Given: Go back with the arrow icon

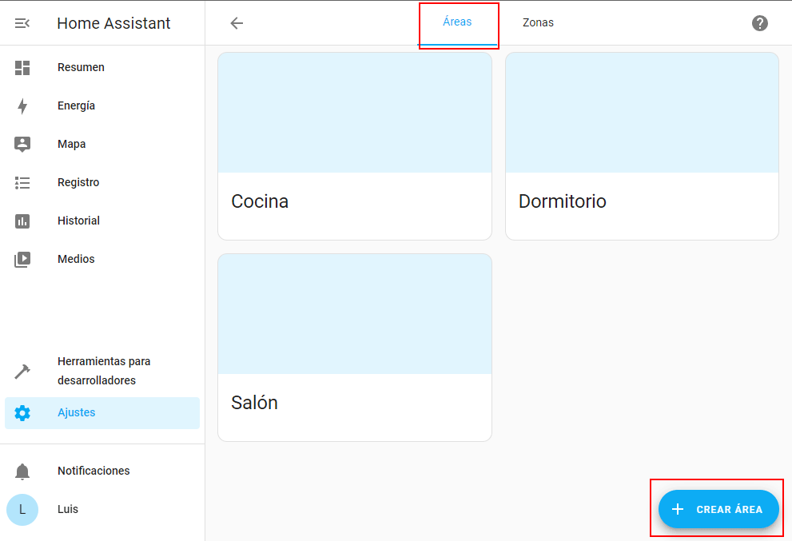Looking at the screenshot, I should point(237,23).
